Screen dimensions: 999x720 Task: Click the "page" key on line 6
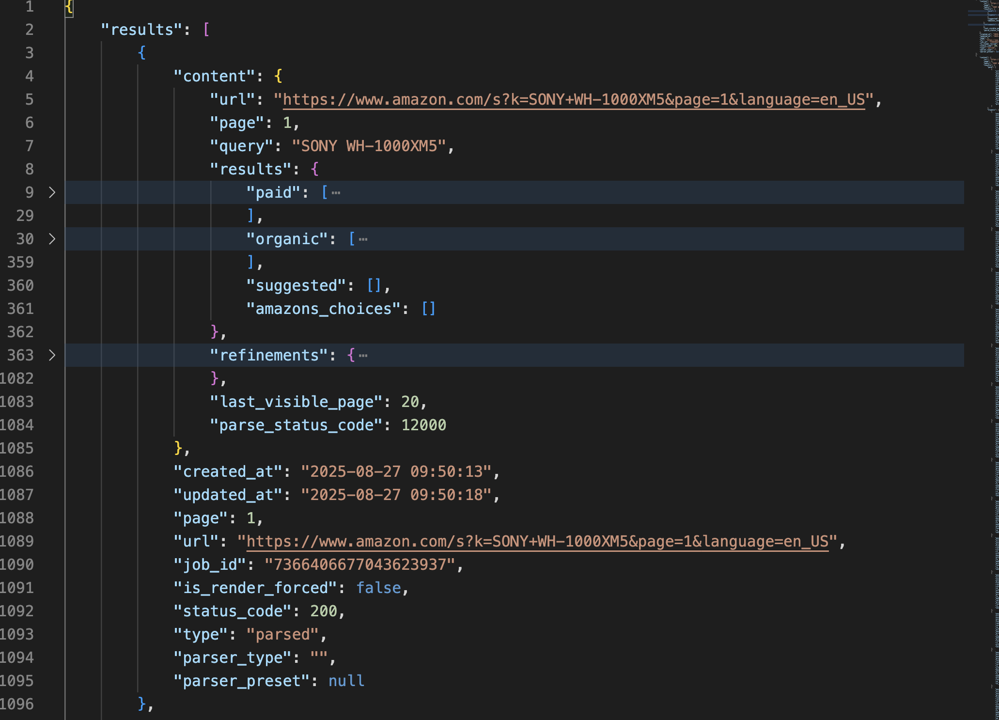click(x=237, y=123)
